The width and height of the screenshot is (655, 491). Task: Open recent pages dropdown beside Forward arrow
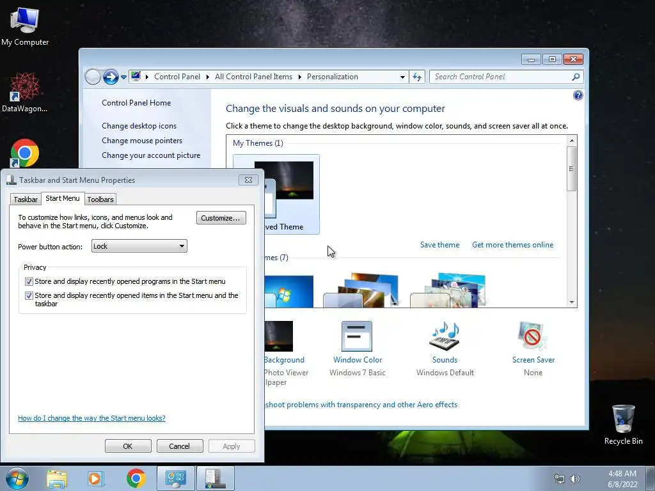point(123,77)
